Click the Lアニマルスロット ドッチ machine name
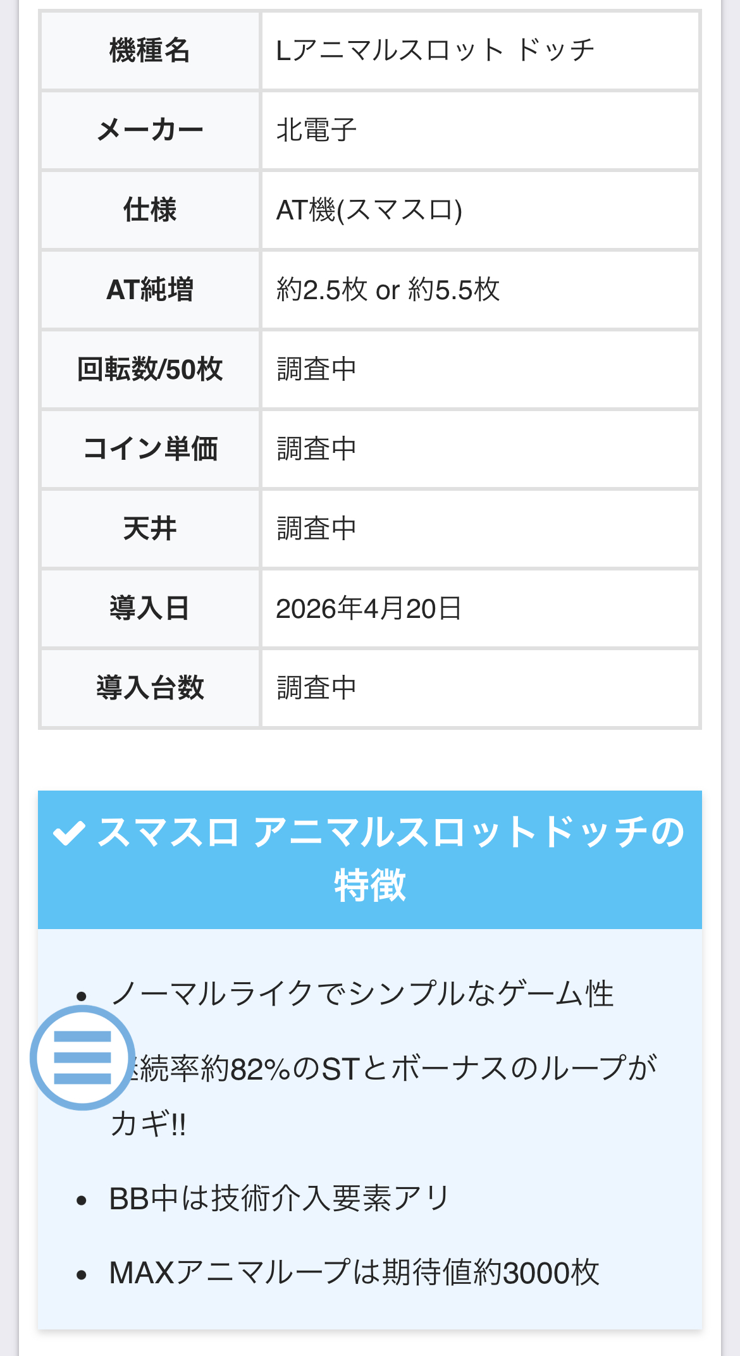Image resolution: width=740 pixels, height=1356 pixels. pyautogui.click(x=435, y=50)
